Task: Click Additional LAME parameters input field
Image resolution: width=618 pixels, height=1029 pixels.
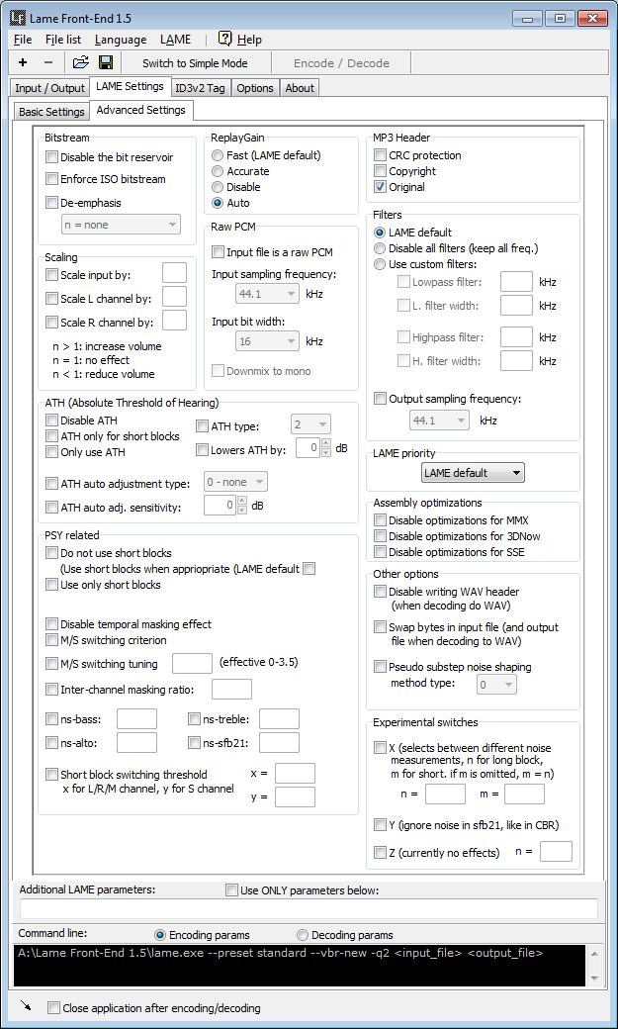Action: [x=309, y=908]
